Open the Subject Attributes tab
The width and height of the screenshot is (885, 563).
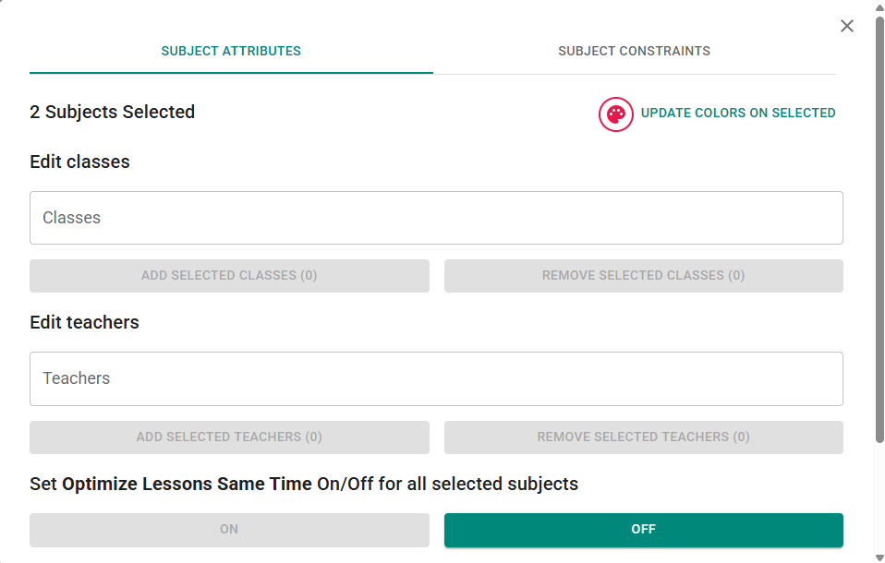[230, 51]
